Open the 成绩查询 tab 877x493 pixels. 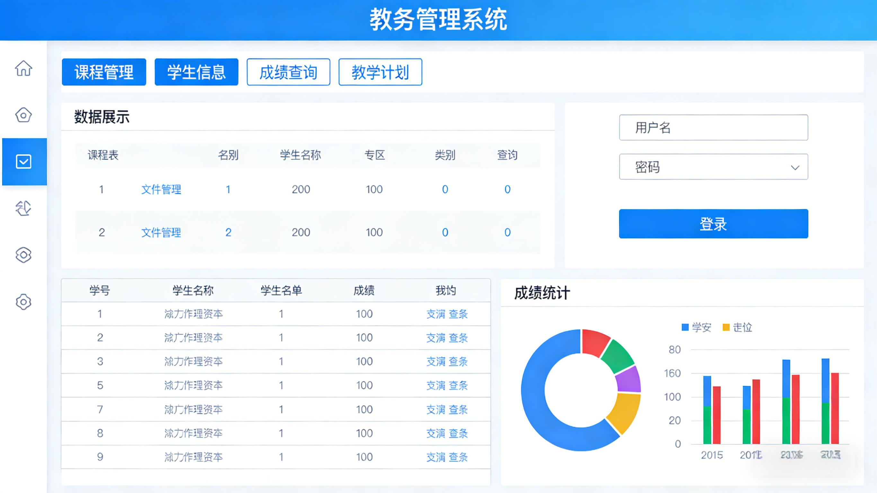(288, 72)
